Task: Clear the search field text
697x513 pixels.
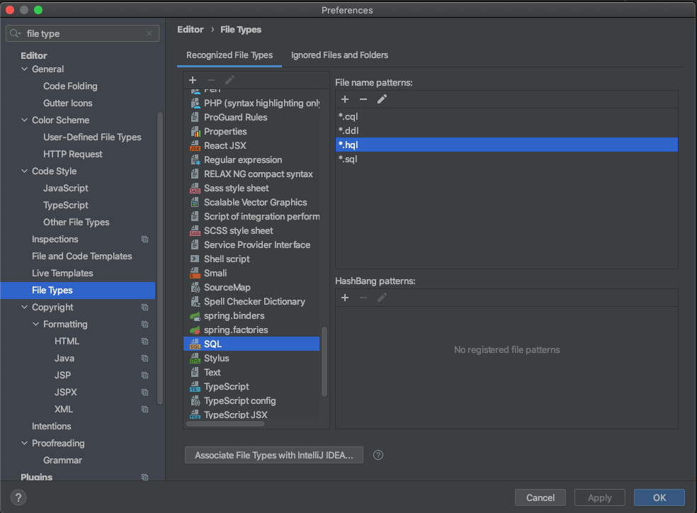Action: pyautogui.click(x=149, y=33)
